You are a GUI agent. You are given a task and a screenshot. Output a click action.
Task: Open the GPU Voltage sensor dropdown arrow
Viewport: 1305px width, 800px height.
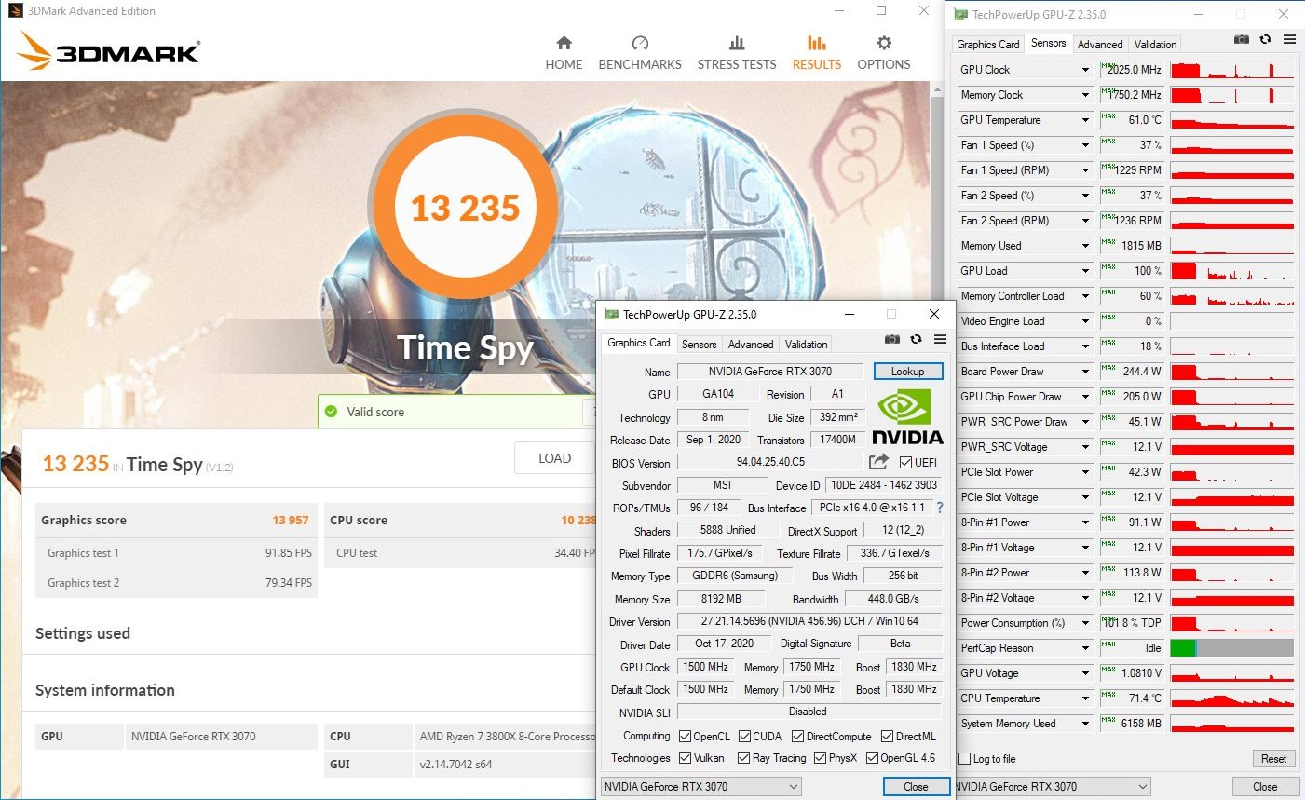(1085, 673)
